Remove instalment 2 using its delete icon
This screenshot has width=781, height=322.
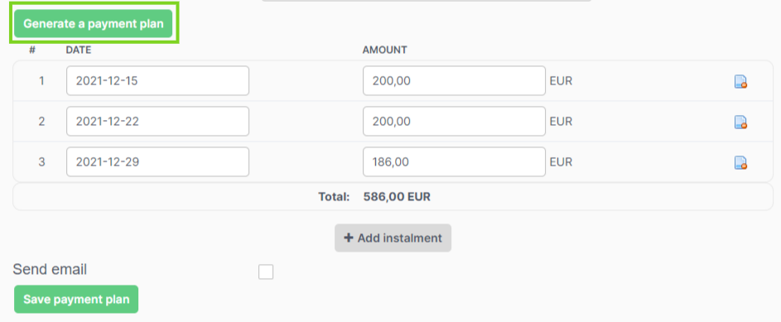coord(740,122)
